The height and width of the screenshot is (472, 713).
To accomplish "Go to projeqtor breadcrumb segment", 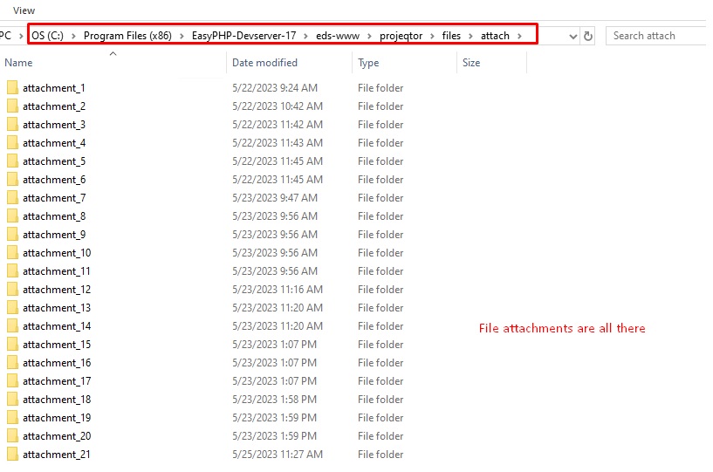I will (401, 36).
